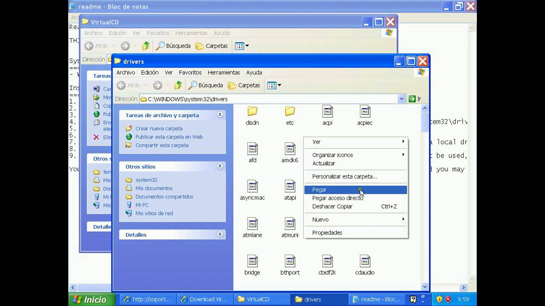Click Crear nueva carpeta link
Viewport: 545px width, 306px height.
[159, 128]
